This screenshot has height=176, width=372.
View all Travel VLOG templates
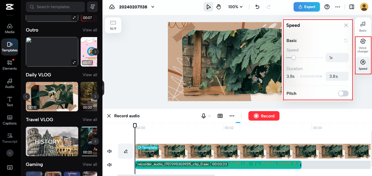[90, 120]
